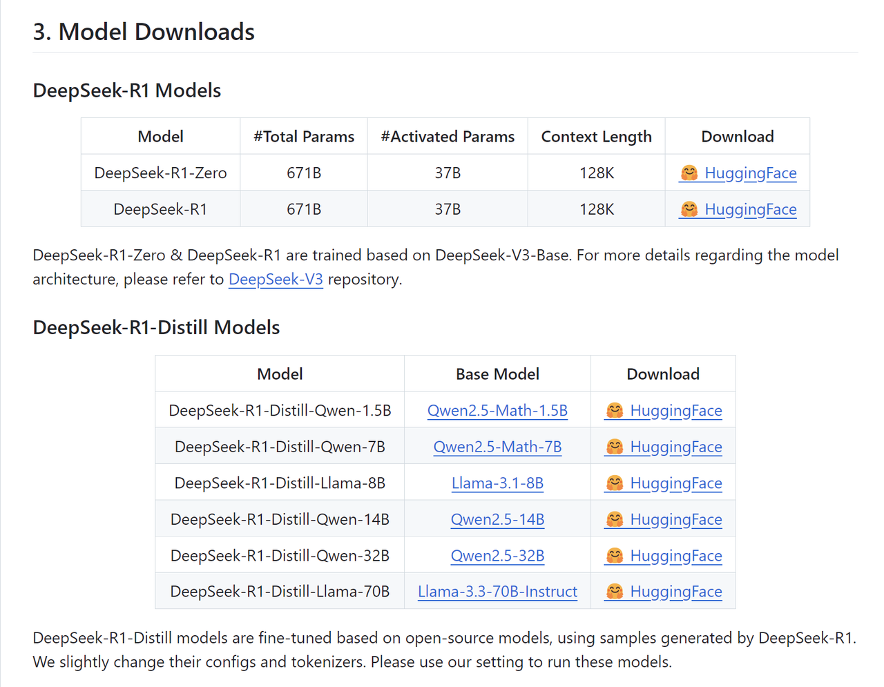Click the '#Total Params' column header

(x=304, y=137)
